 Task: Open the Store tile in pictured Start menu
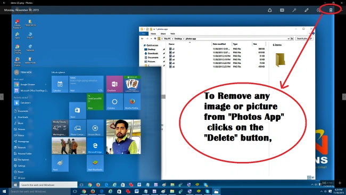click(78, 110)
